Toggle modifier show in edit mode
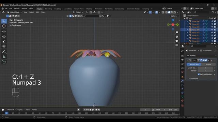Screen dimensions: 218x122 (201, 60)
